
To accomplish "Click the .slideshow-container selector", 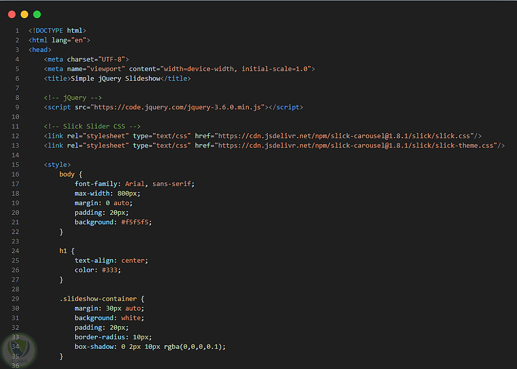I will [98, 299].
